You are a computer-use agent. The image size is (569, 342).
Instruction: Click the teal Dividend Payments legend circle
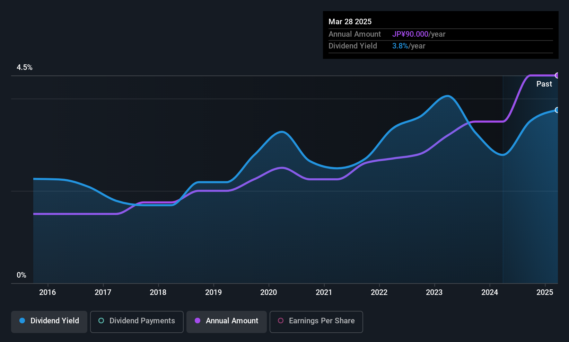point(101,321)
